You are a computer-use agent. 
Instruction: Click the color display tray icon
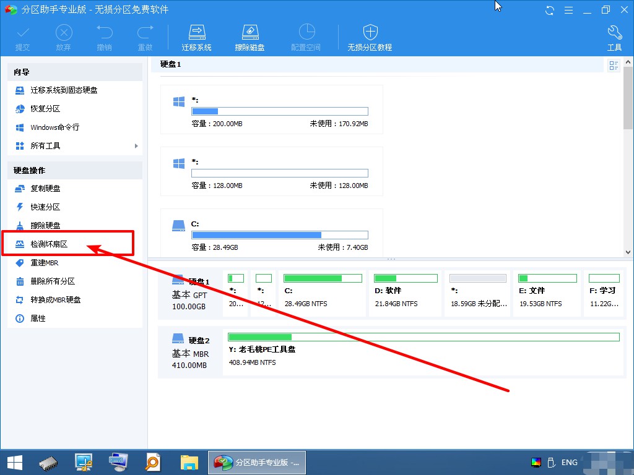pos(536,463)
